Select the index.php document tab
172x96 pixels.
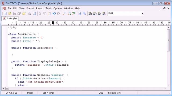pos(10,18)
